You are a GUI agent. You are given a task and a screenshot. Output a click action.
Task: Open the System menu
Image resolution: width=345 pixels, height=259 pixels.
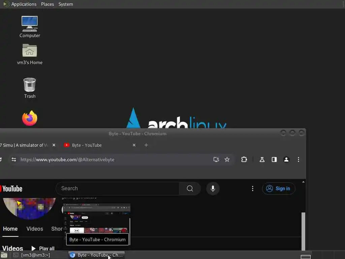click(x=66, y=4)
